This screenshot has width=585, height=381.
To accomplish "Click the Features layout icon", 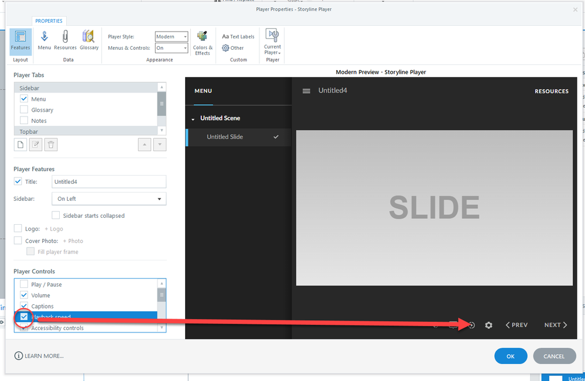I will tap(20, 40).
